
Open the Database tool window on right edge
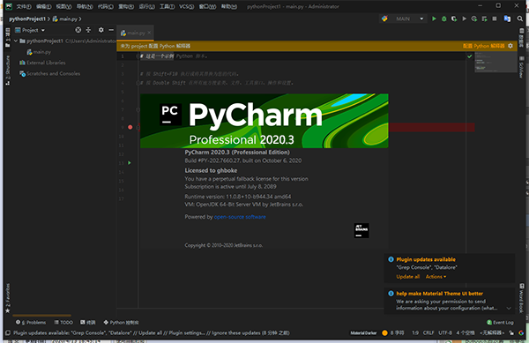(522, 38)
